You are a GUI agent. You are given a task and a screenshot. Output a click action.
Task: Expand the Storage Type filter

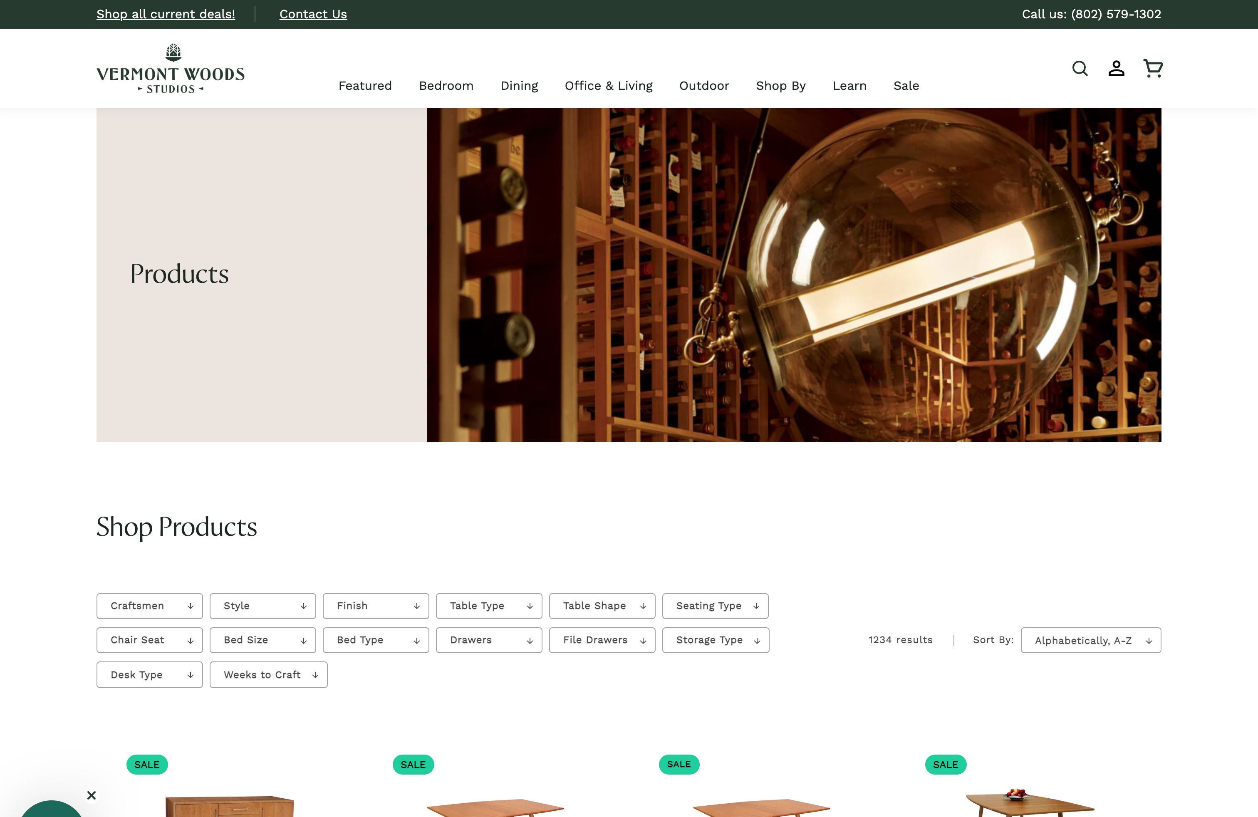point(716,640)
